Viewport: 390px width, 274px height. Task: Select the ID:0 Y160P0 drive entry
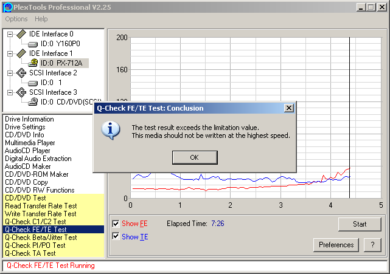60,44
